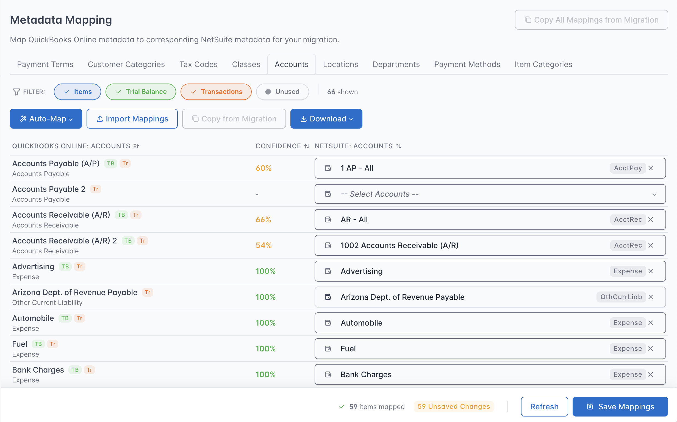Click the account icon in 1 AP - All field
Viewport: 677px width, 422px height.
tap(328, 168)
